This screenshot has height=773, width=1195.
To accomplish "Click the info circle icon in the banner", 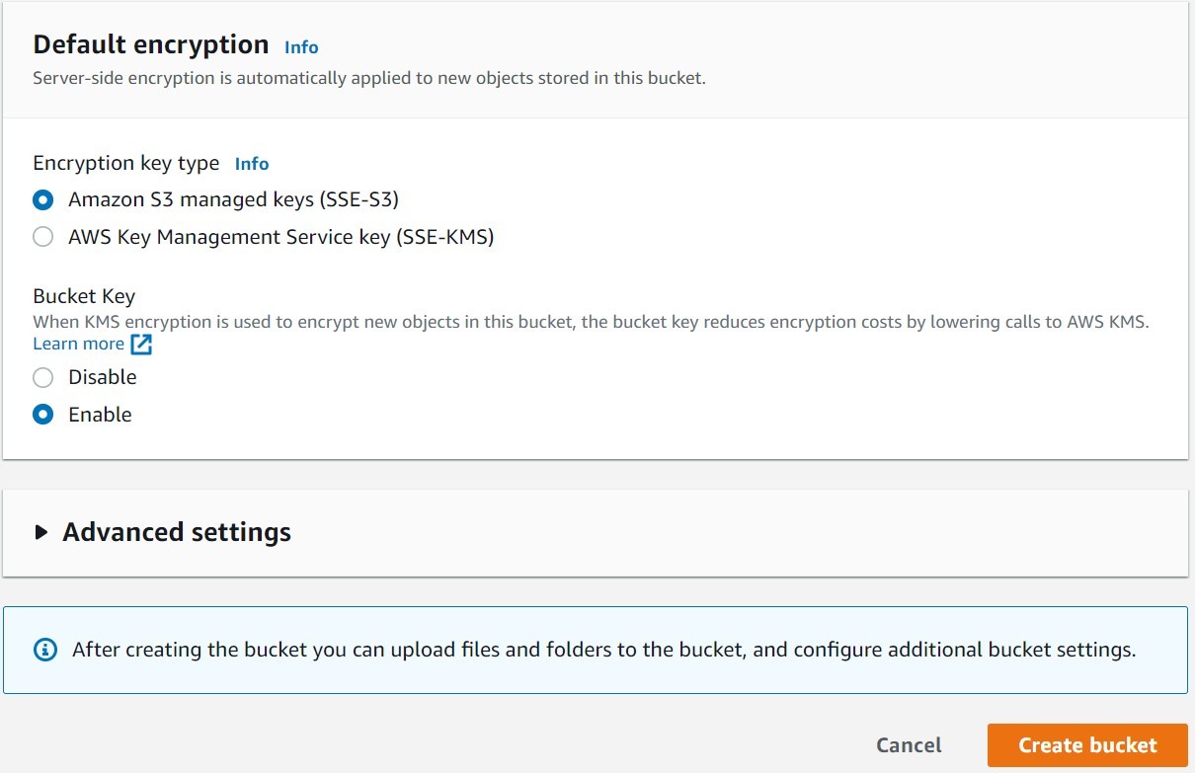I will [x=46, y=649].
